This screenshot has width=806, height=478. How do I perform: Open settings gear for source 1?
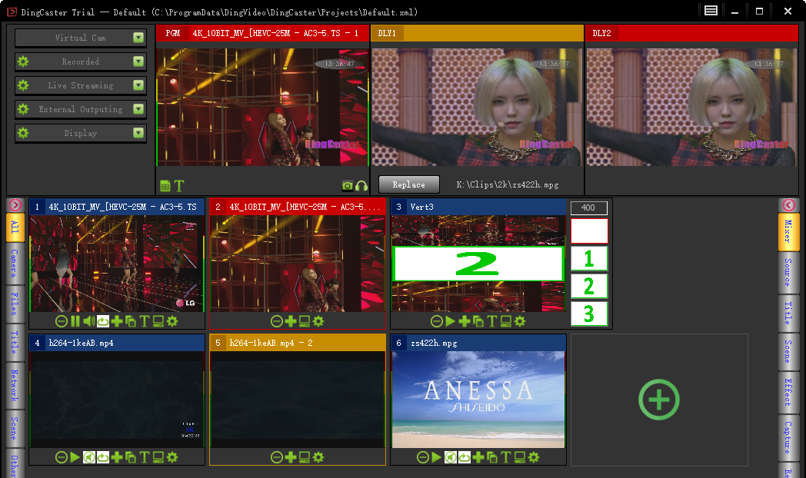point(172,321)
